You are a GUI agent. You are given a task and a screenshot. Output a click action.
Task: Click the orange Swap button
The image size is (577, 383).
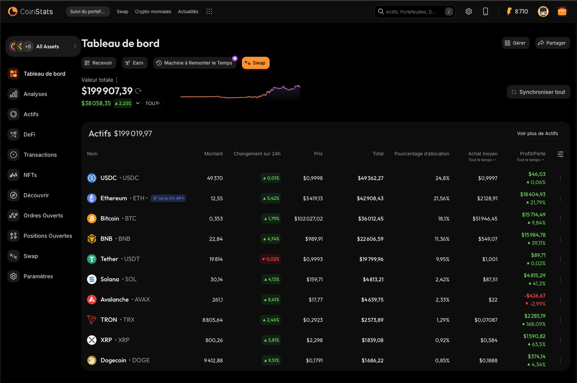point(255,63)
